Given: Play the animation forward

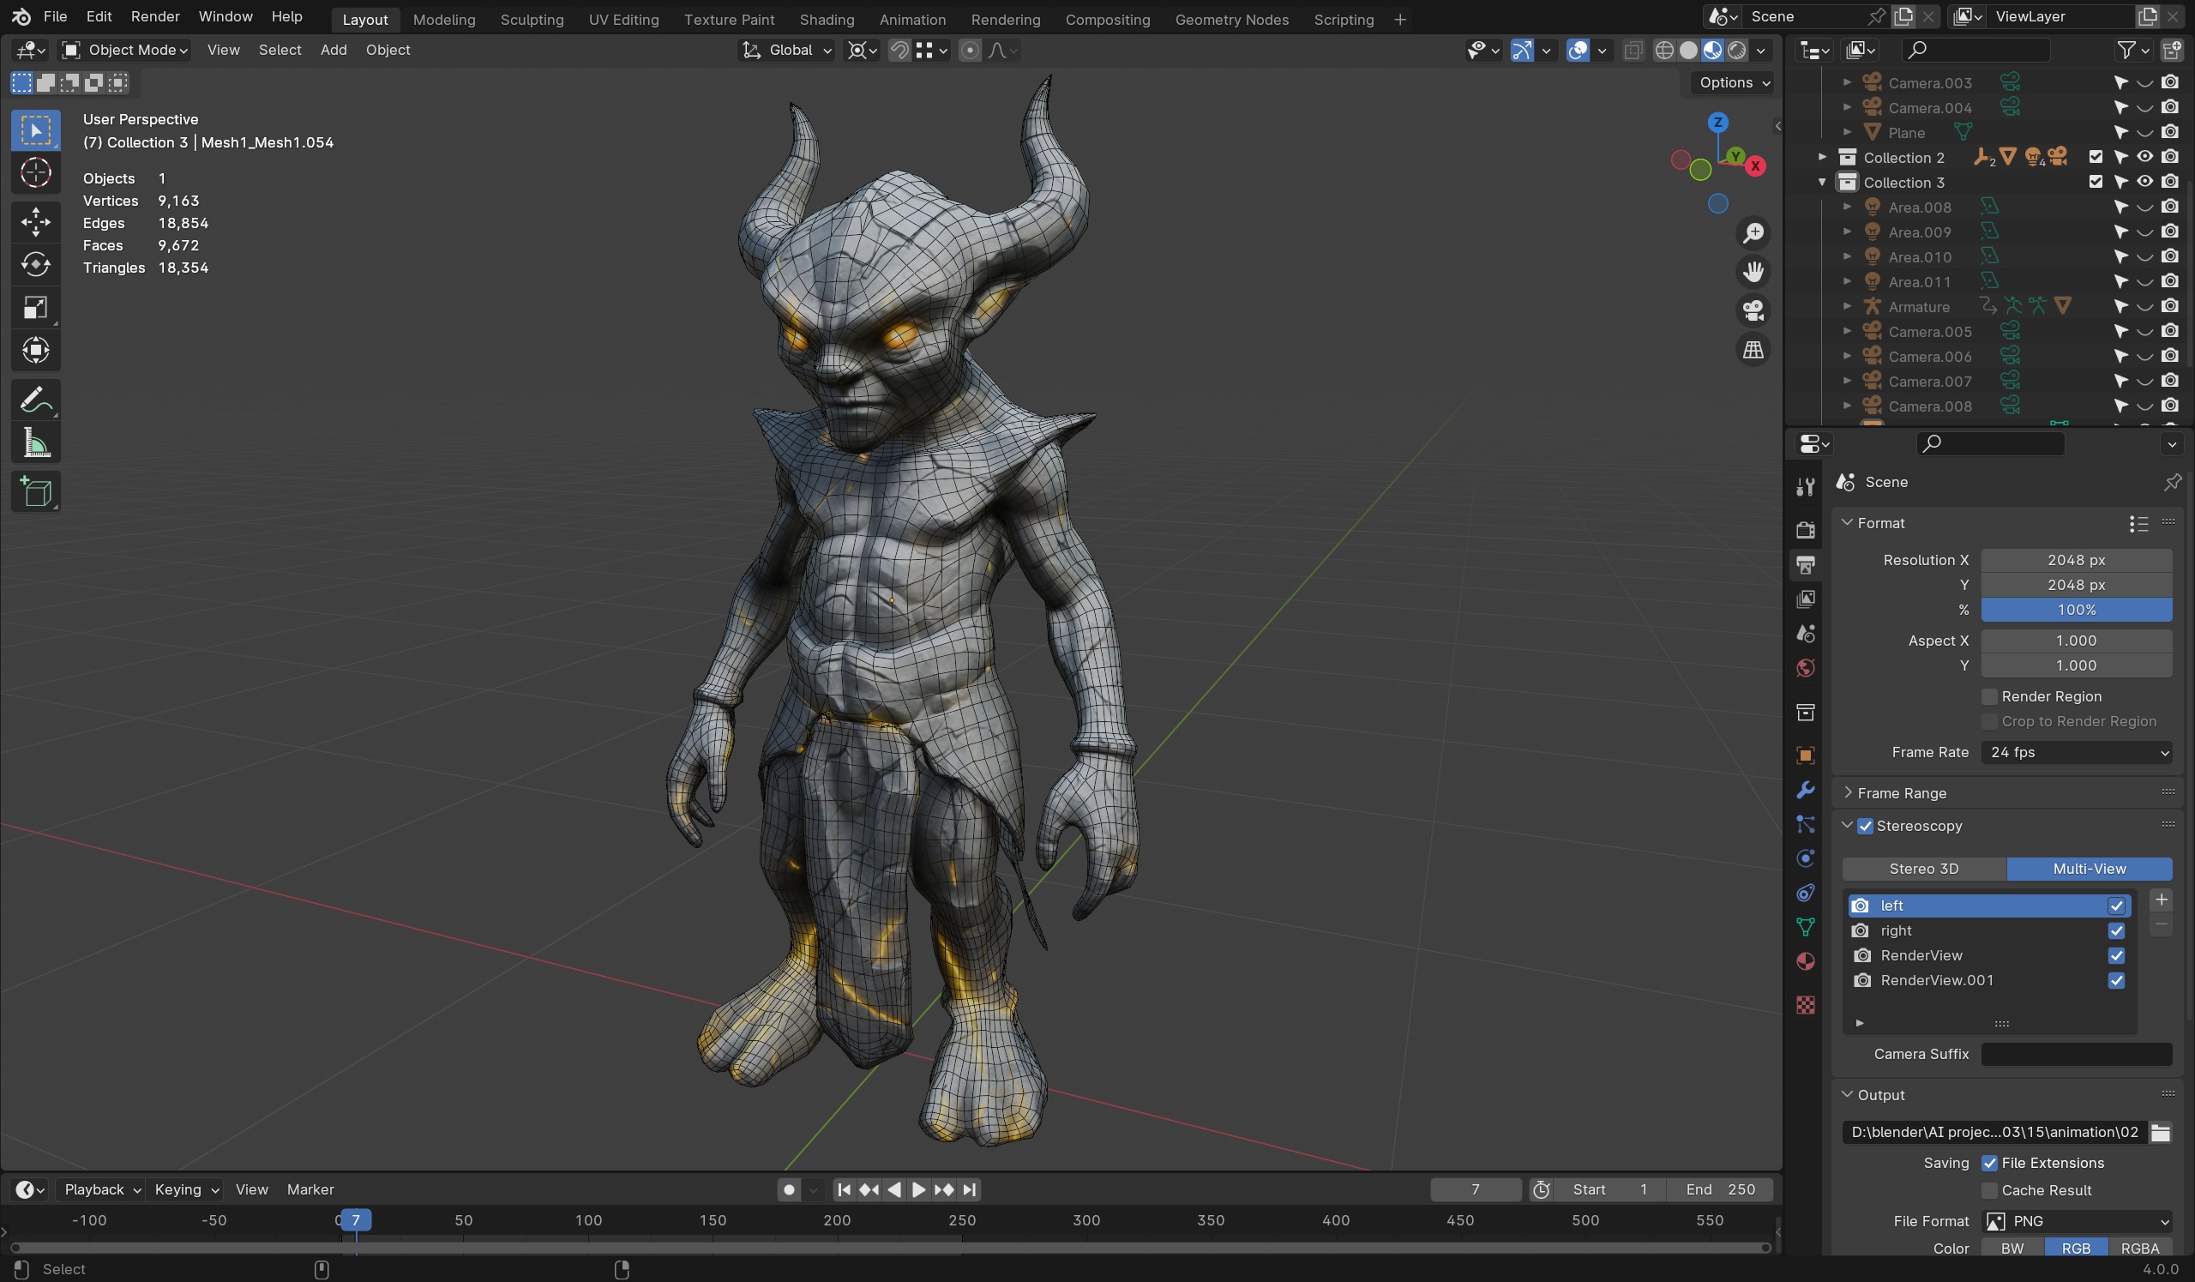Looking at the screenshot, I should (x=918, y=1189).
